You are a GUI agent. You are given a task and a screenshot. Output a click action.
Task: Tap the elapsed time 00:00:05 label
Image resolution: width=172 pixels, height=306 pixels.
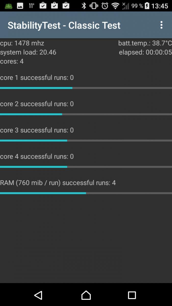(x=145, y=52)
